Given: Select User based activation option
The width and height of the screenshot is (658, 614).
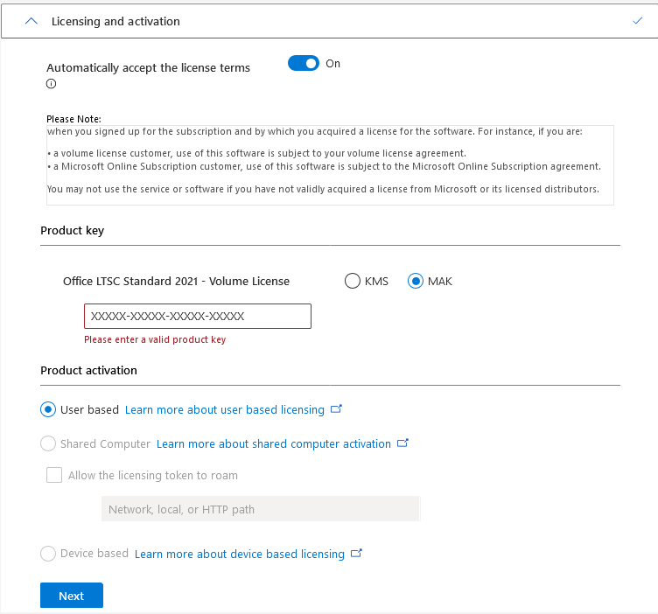Looking at the screenshot, I should coord(48,409).
